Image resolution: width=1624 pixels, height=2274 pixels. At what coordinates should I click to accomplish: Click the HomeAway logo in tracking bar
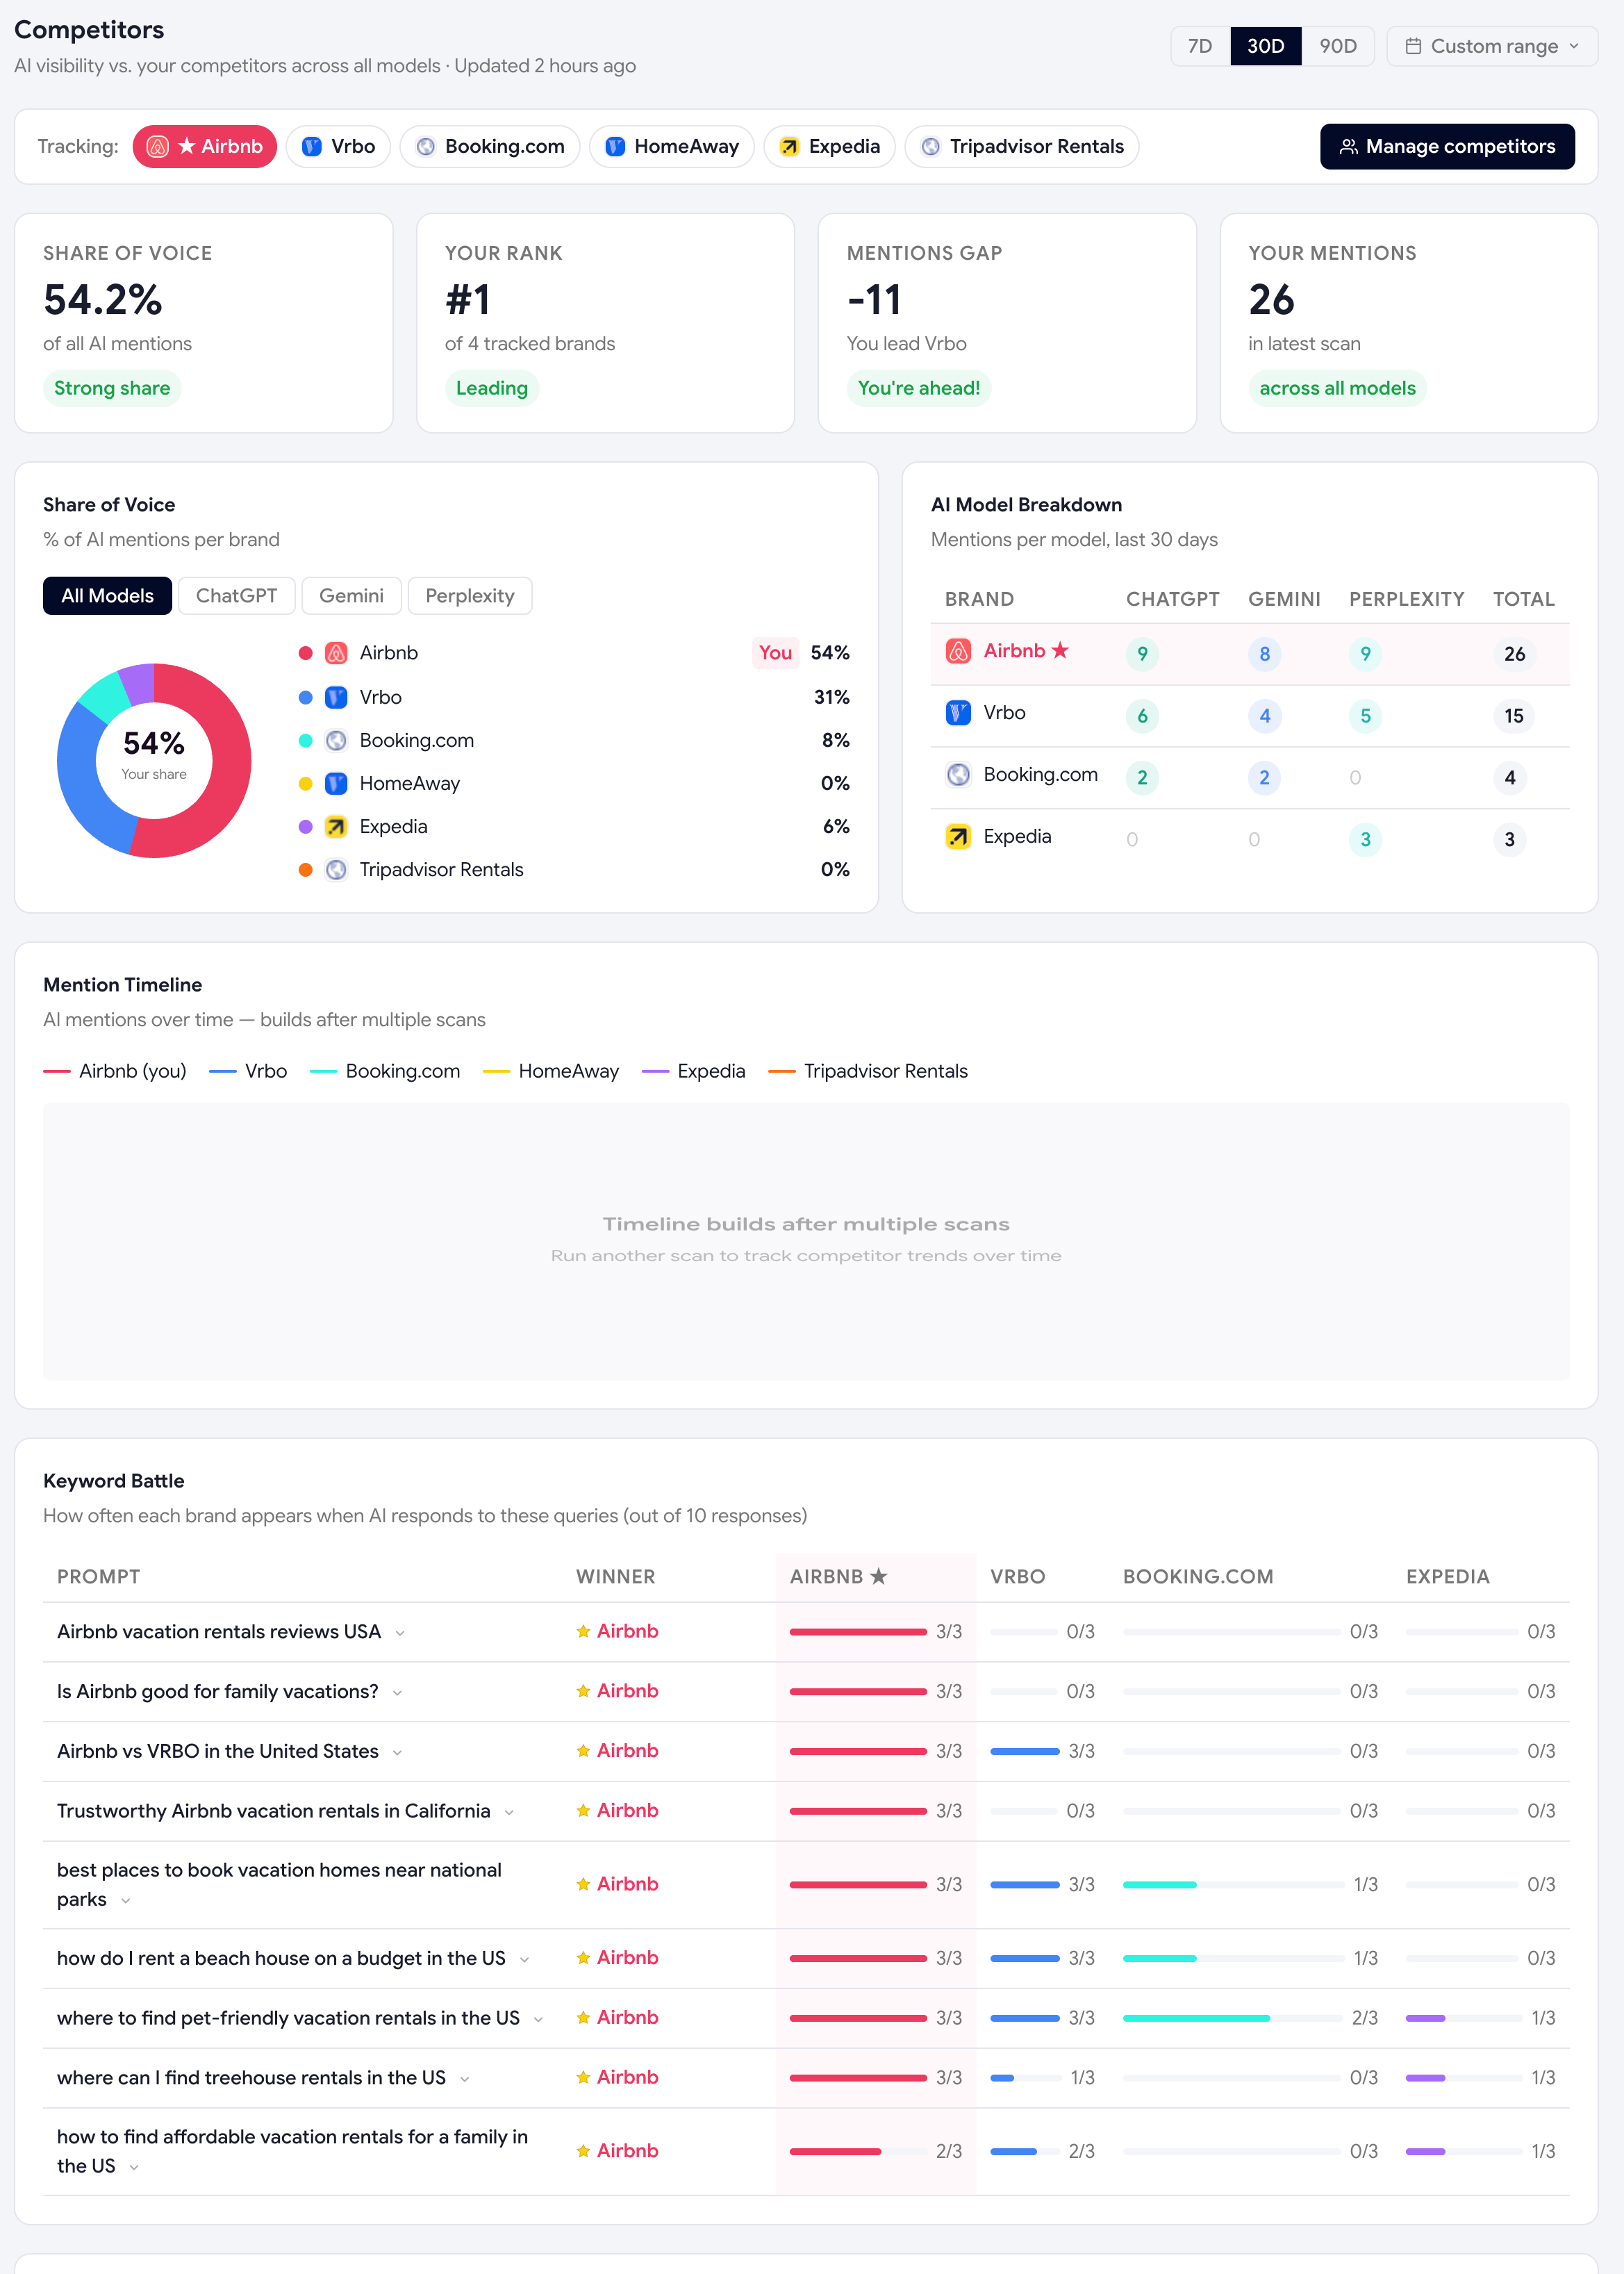pos(616,147)
